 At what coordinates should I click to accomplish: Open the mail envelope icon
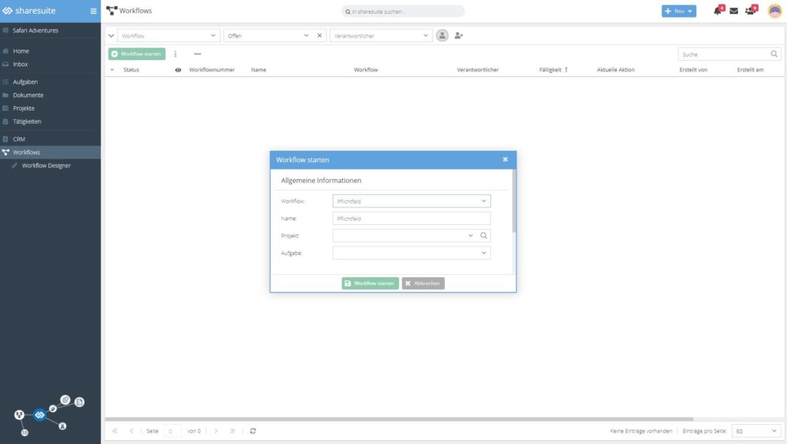(733, 11)
